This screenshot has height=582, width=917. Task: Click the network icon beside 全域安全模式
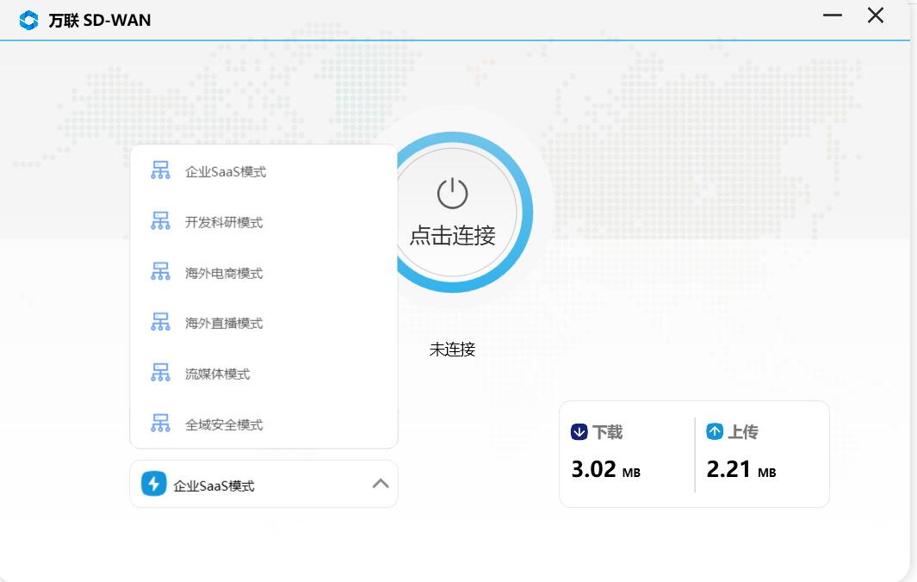(x=160, y=424)
